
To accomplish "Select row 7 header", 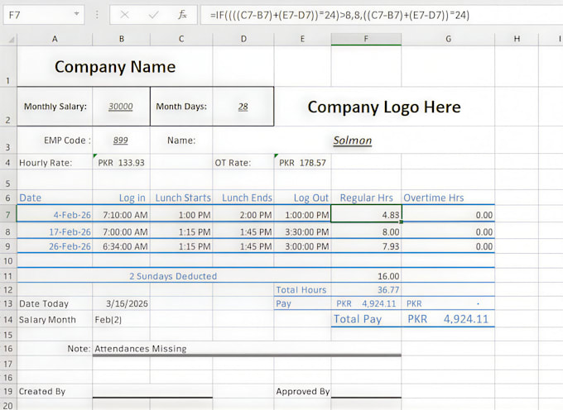I will [x=8, y=215].
